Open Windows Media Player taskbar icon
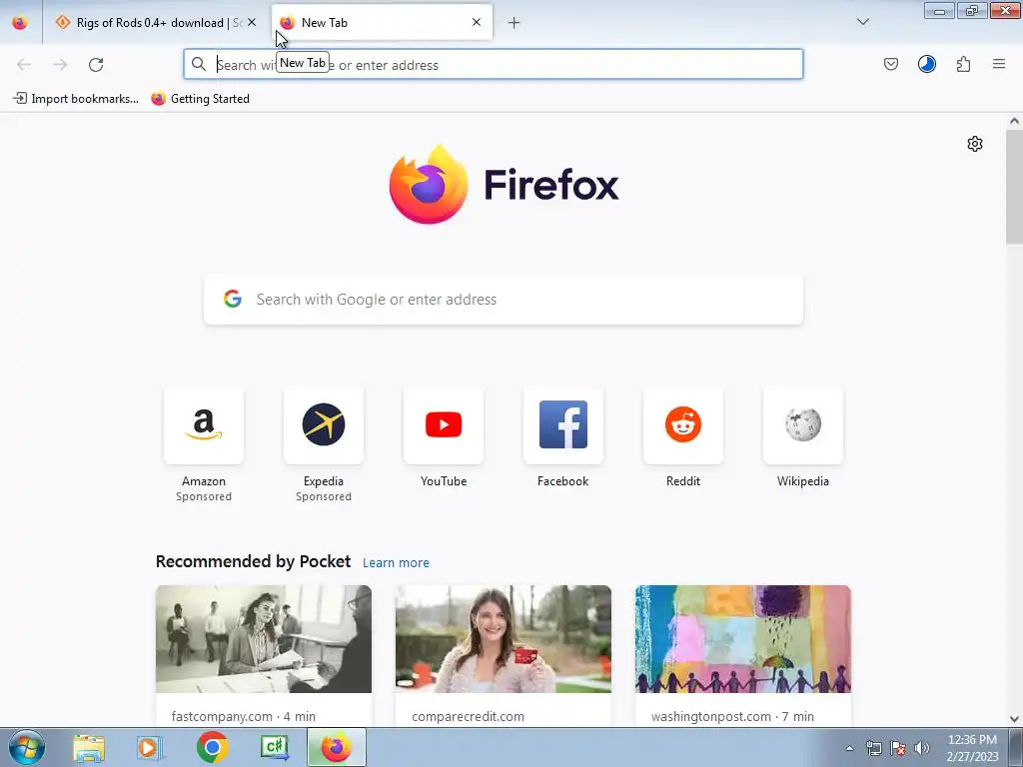Image resolution: width=1023 pixels, height=767 pixels. click(x=150, y=748)
